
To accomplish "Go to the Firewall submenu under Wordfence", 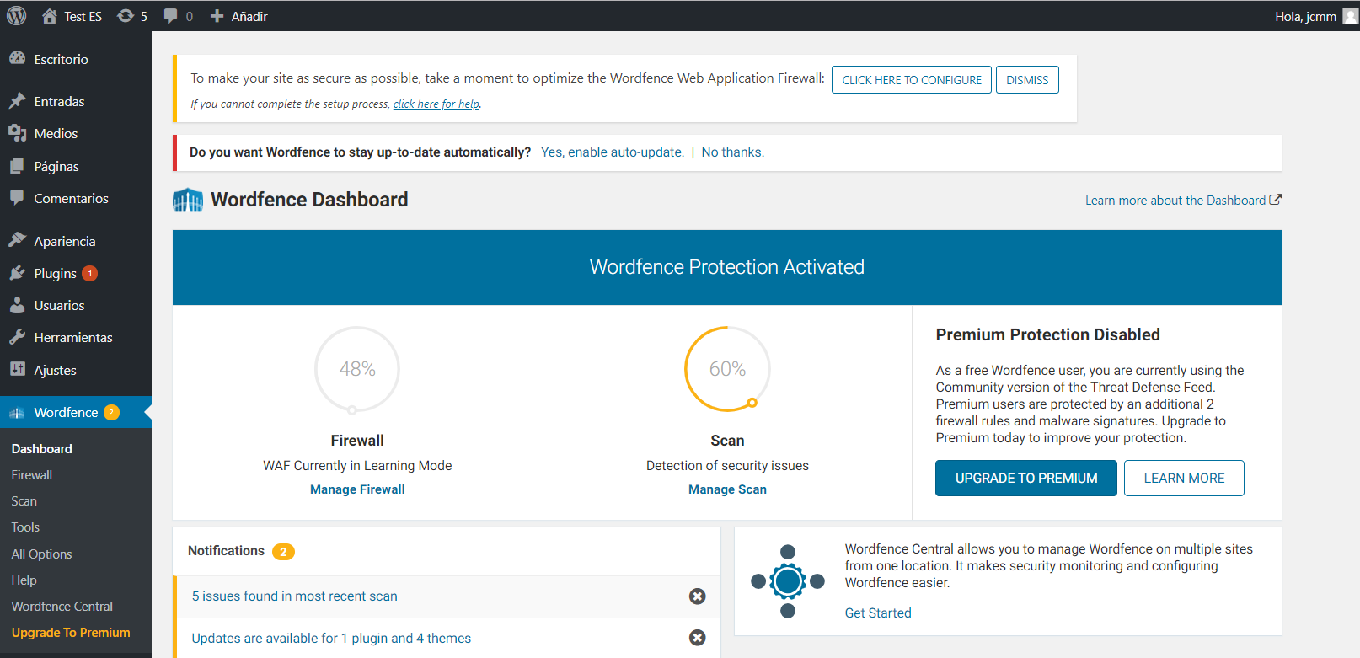I will 32,475.
